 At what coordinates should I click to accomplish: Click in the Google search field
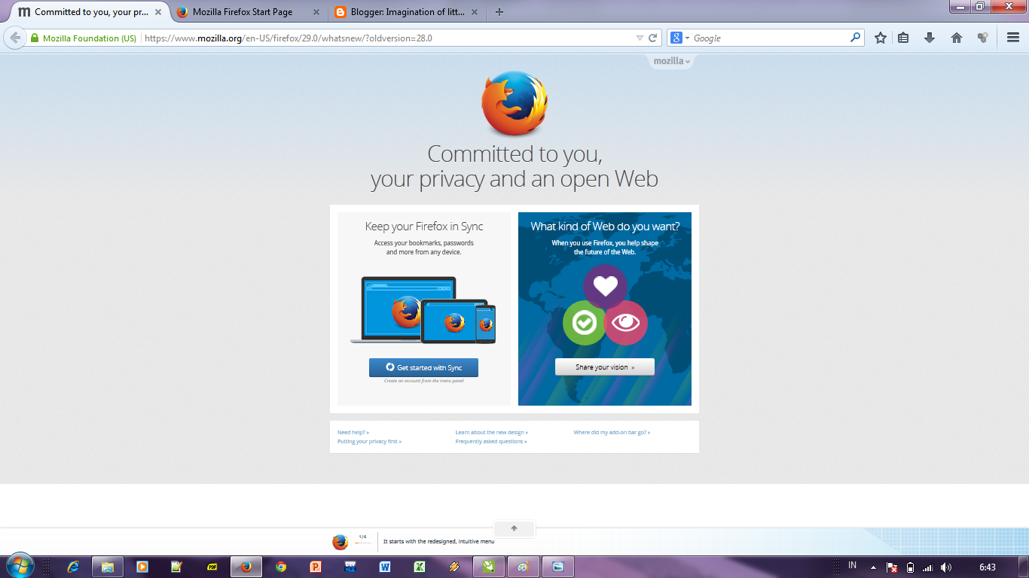point(770,38)
